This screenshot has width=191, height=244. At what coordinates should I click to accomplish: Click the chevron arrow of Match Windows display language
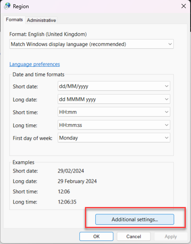click(x=170, y=44)
